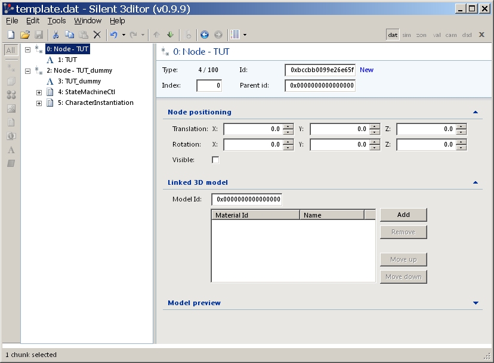Switch to the cam file type tab
Image resolution: width=494 pixels, height=363 pixels.
pos(451,35)
